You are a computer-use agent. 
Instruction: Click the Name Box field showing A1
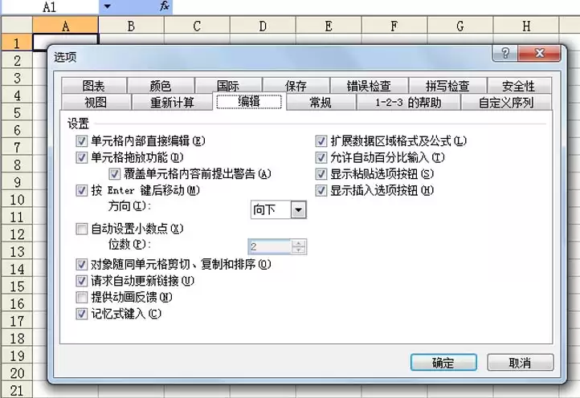[50, 6]
